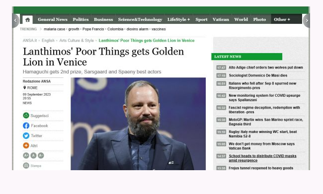Click the Suggerisci thumbs-up icon

click(x=26, y=116)
